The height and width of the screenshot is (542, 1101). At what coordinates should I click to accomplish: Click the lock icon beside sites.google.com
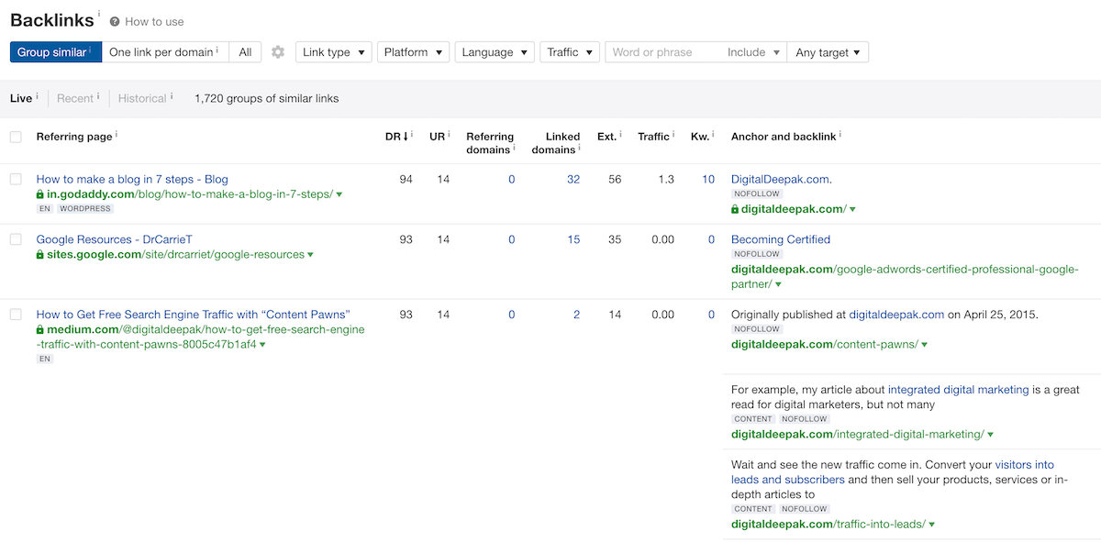coord(40,255)
